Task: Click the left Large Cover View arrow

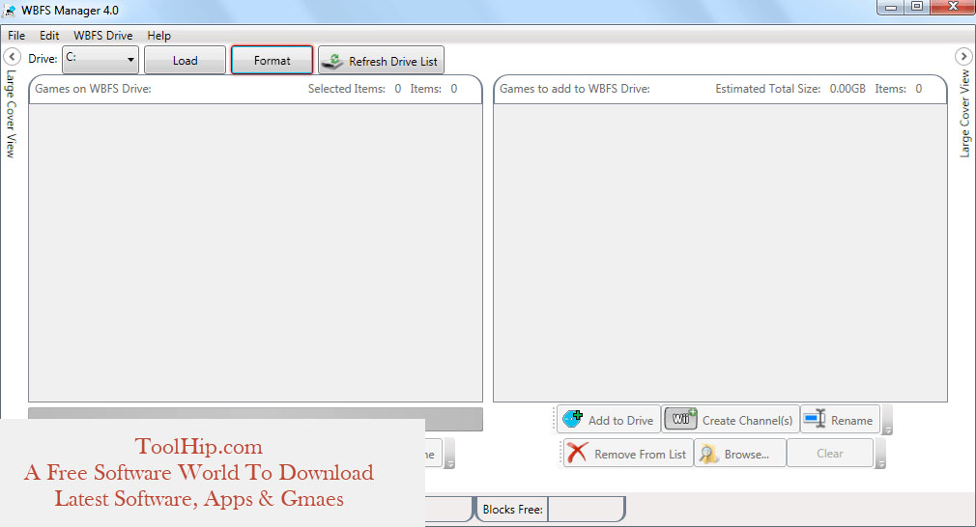Action: click(12, 57)
